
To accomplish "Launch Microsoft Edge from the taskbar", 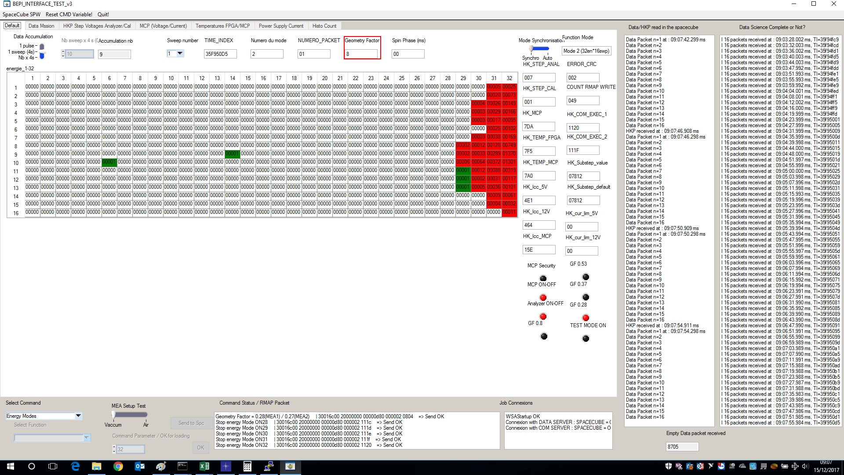I will (x=75, y=466).
